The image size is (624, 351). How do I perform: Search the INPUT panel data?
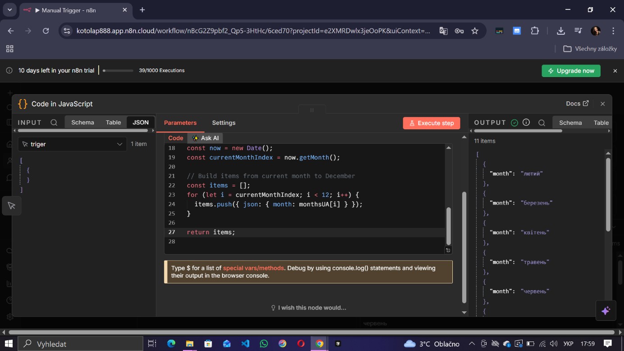coord(54,123)
